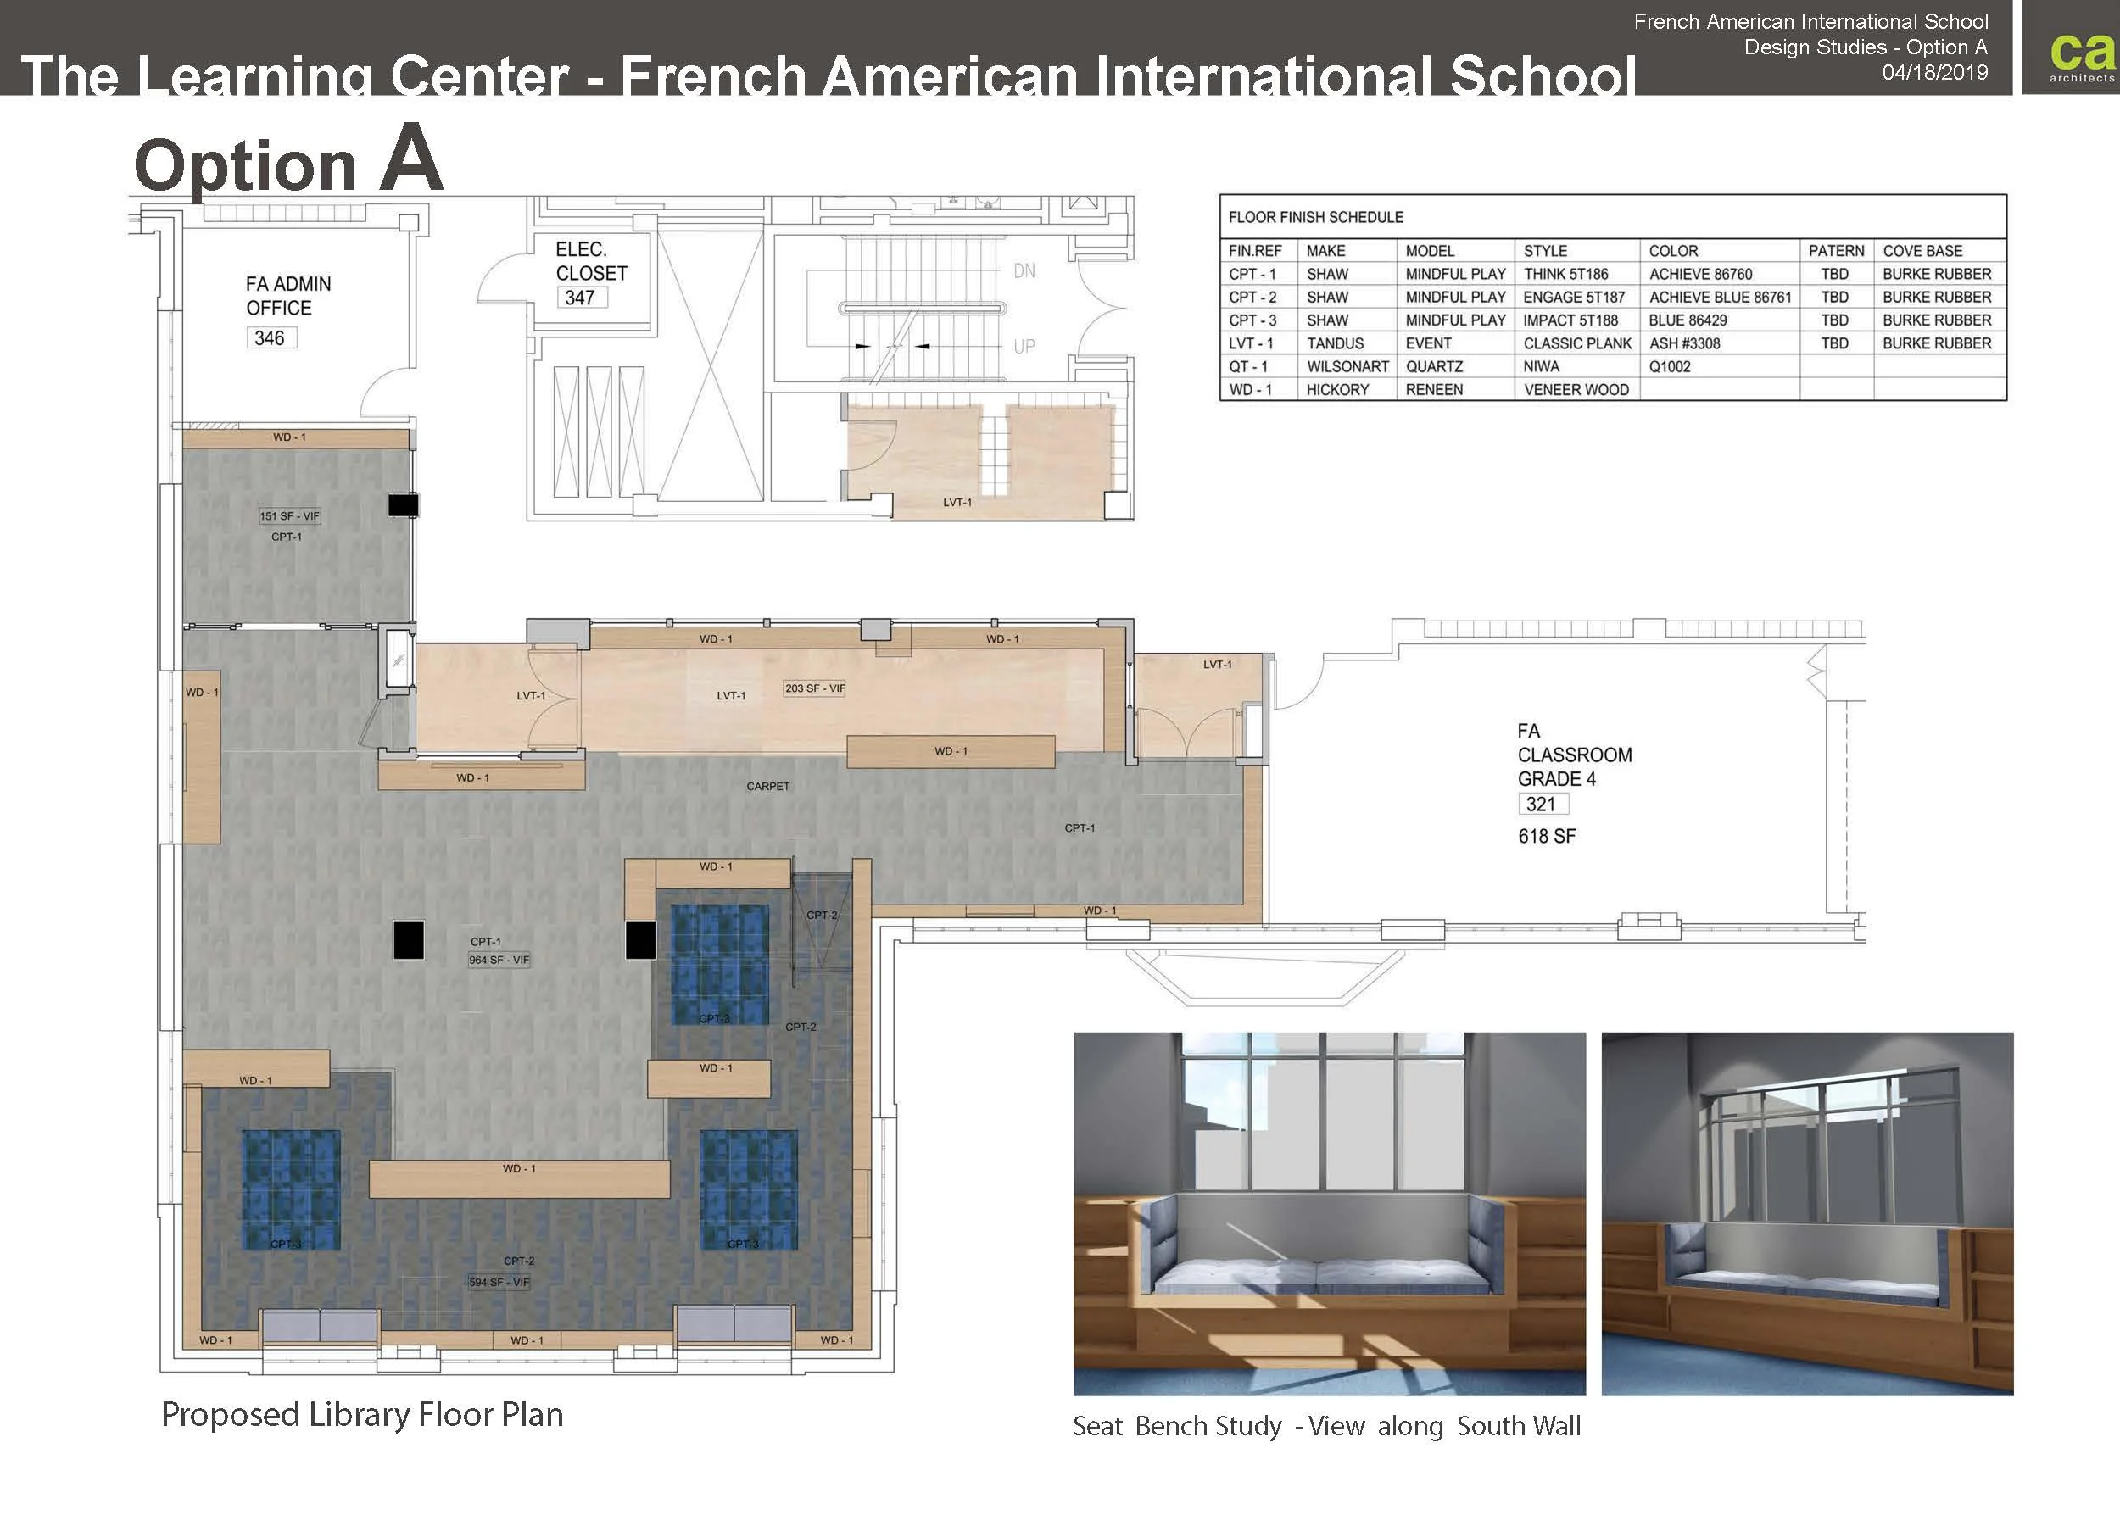The width and height of the screenshot is (2120, 1526).
Task: Select the FA CLASSROOM GRADE 4 tag 321
Action: point(1543,804)
